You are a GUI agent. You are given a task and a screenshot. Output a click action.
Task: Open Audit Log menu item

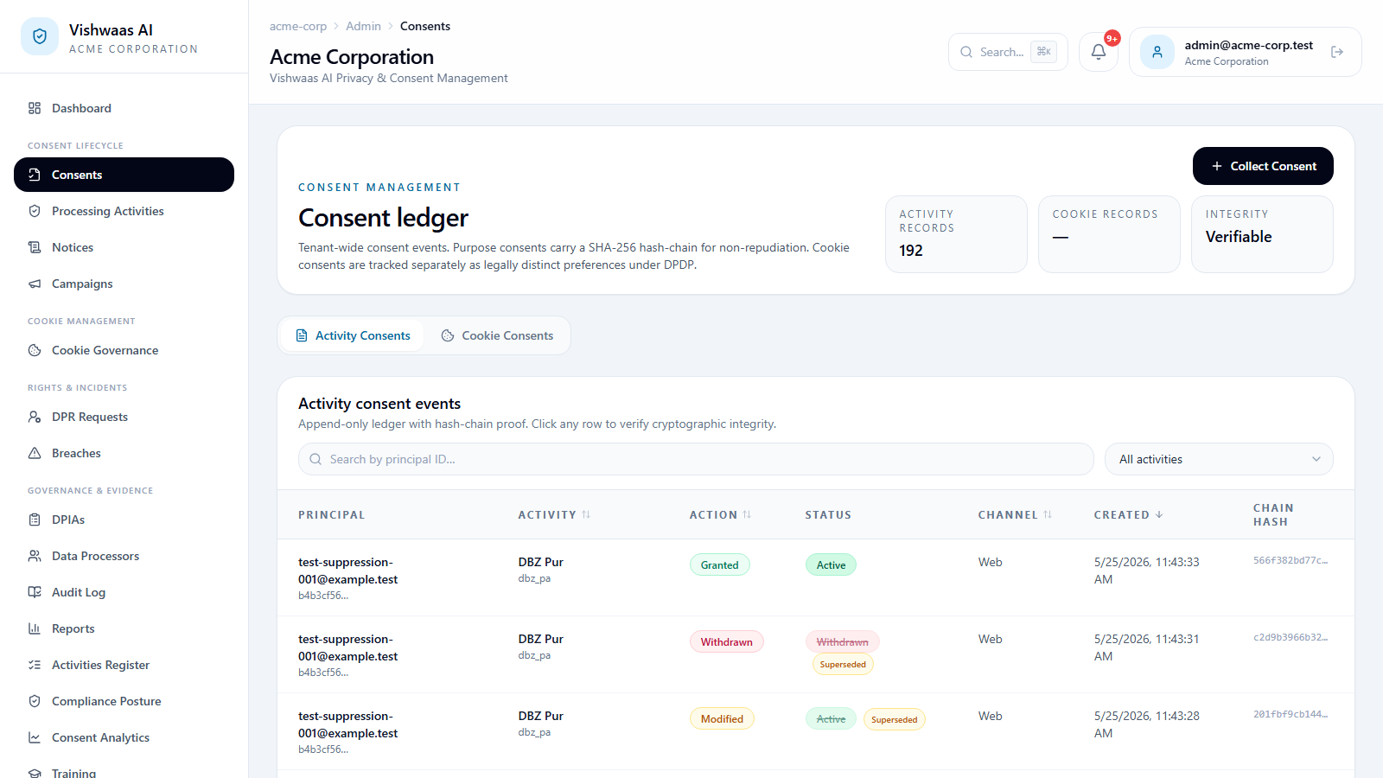point(124,592)
